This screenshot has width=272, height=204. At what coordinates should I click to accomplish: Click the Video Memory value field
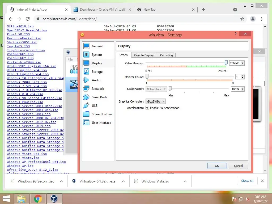[235, 63]
